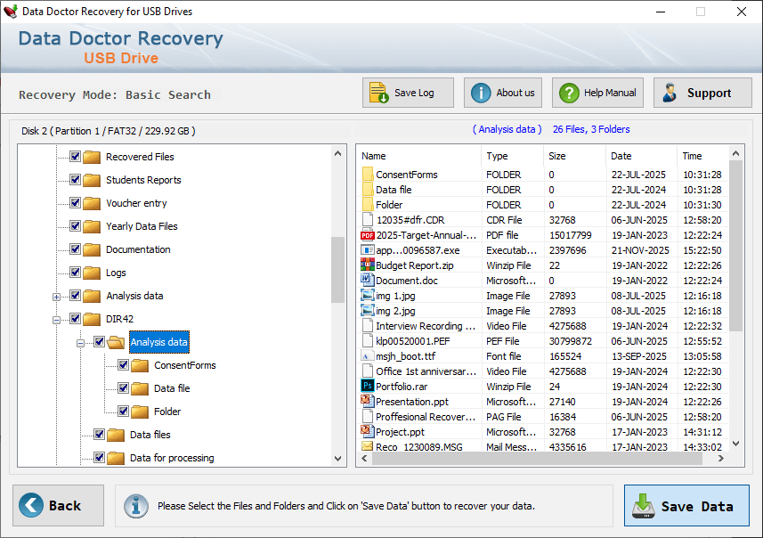Expand the top-level Analysis data tree node
This screenshot has height=538, width=763.
click(56, 297)
